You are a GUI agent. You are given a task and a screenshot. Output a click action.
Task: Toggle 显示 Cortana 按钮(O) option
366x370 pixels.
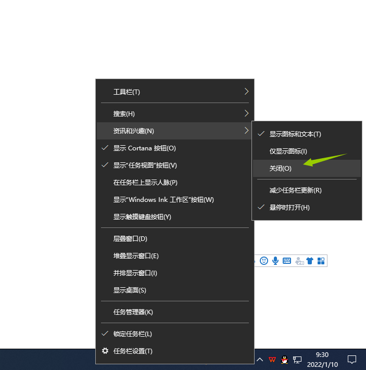145,148
